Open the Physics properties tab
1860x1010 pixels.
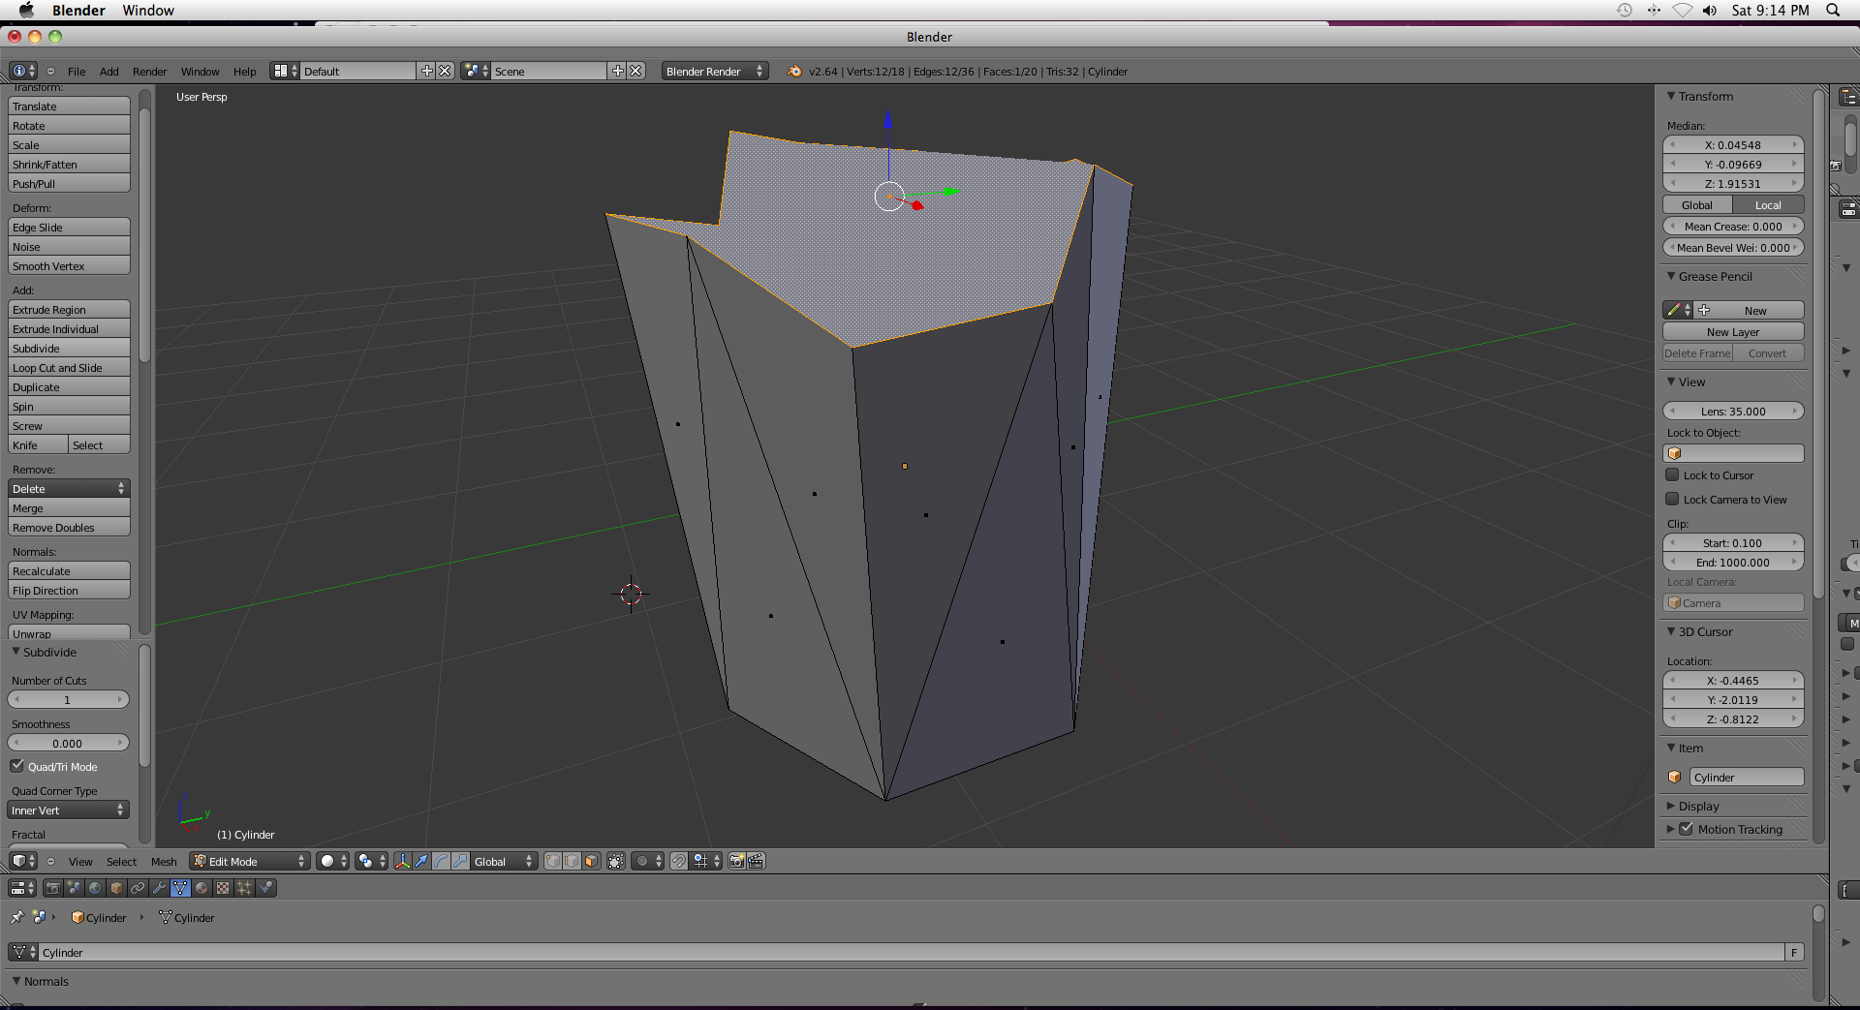tap(266, 888)
